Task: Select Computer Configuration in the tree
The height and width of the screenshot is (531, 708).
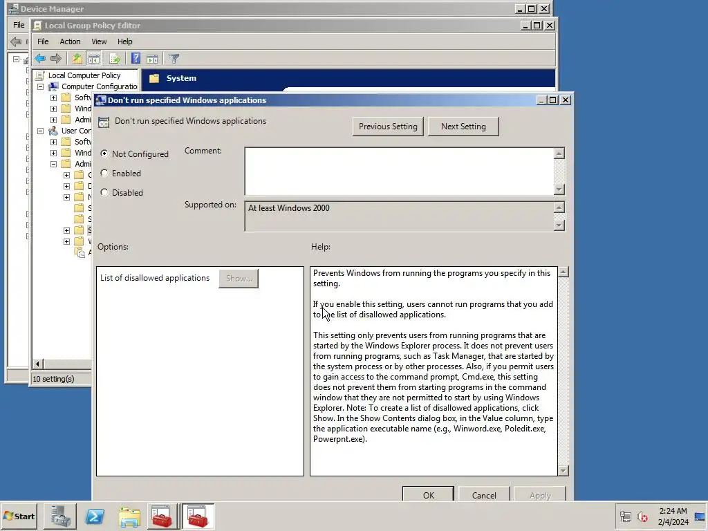Action: coord(100,86)
